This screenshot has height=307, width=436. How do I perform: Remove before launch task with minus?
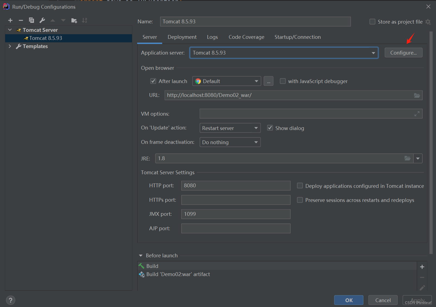422,277
